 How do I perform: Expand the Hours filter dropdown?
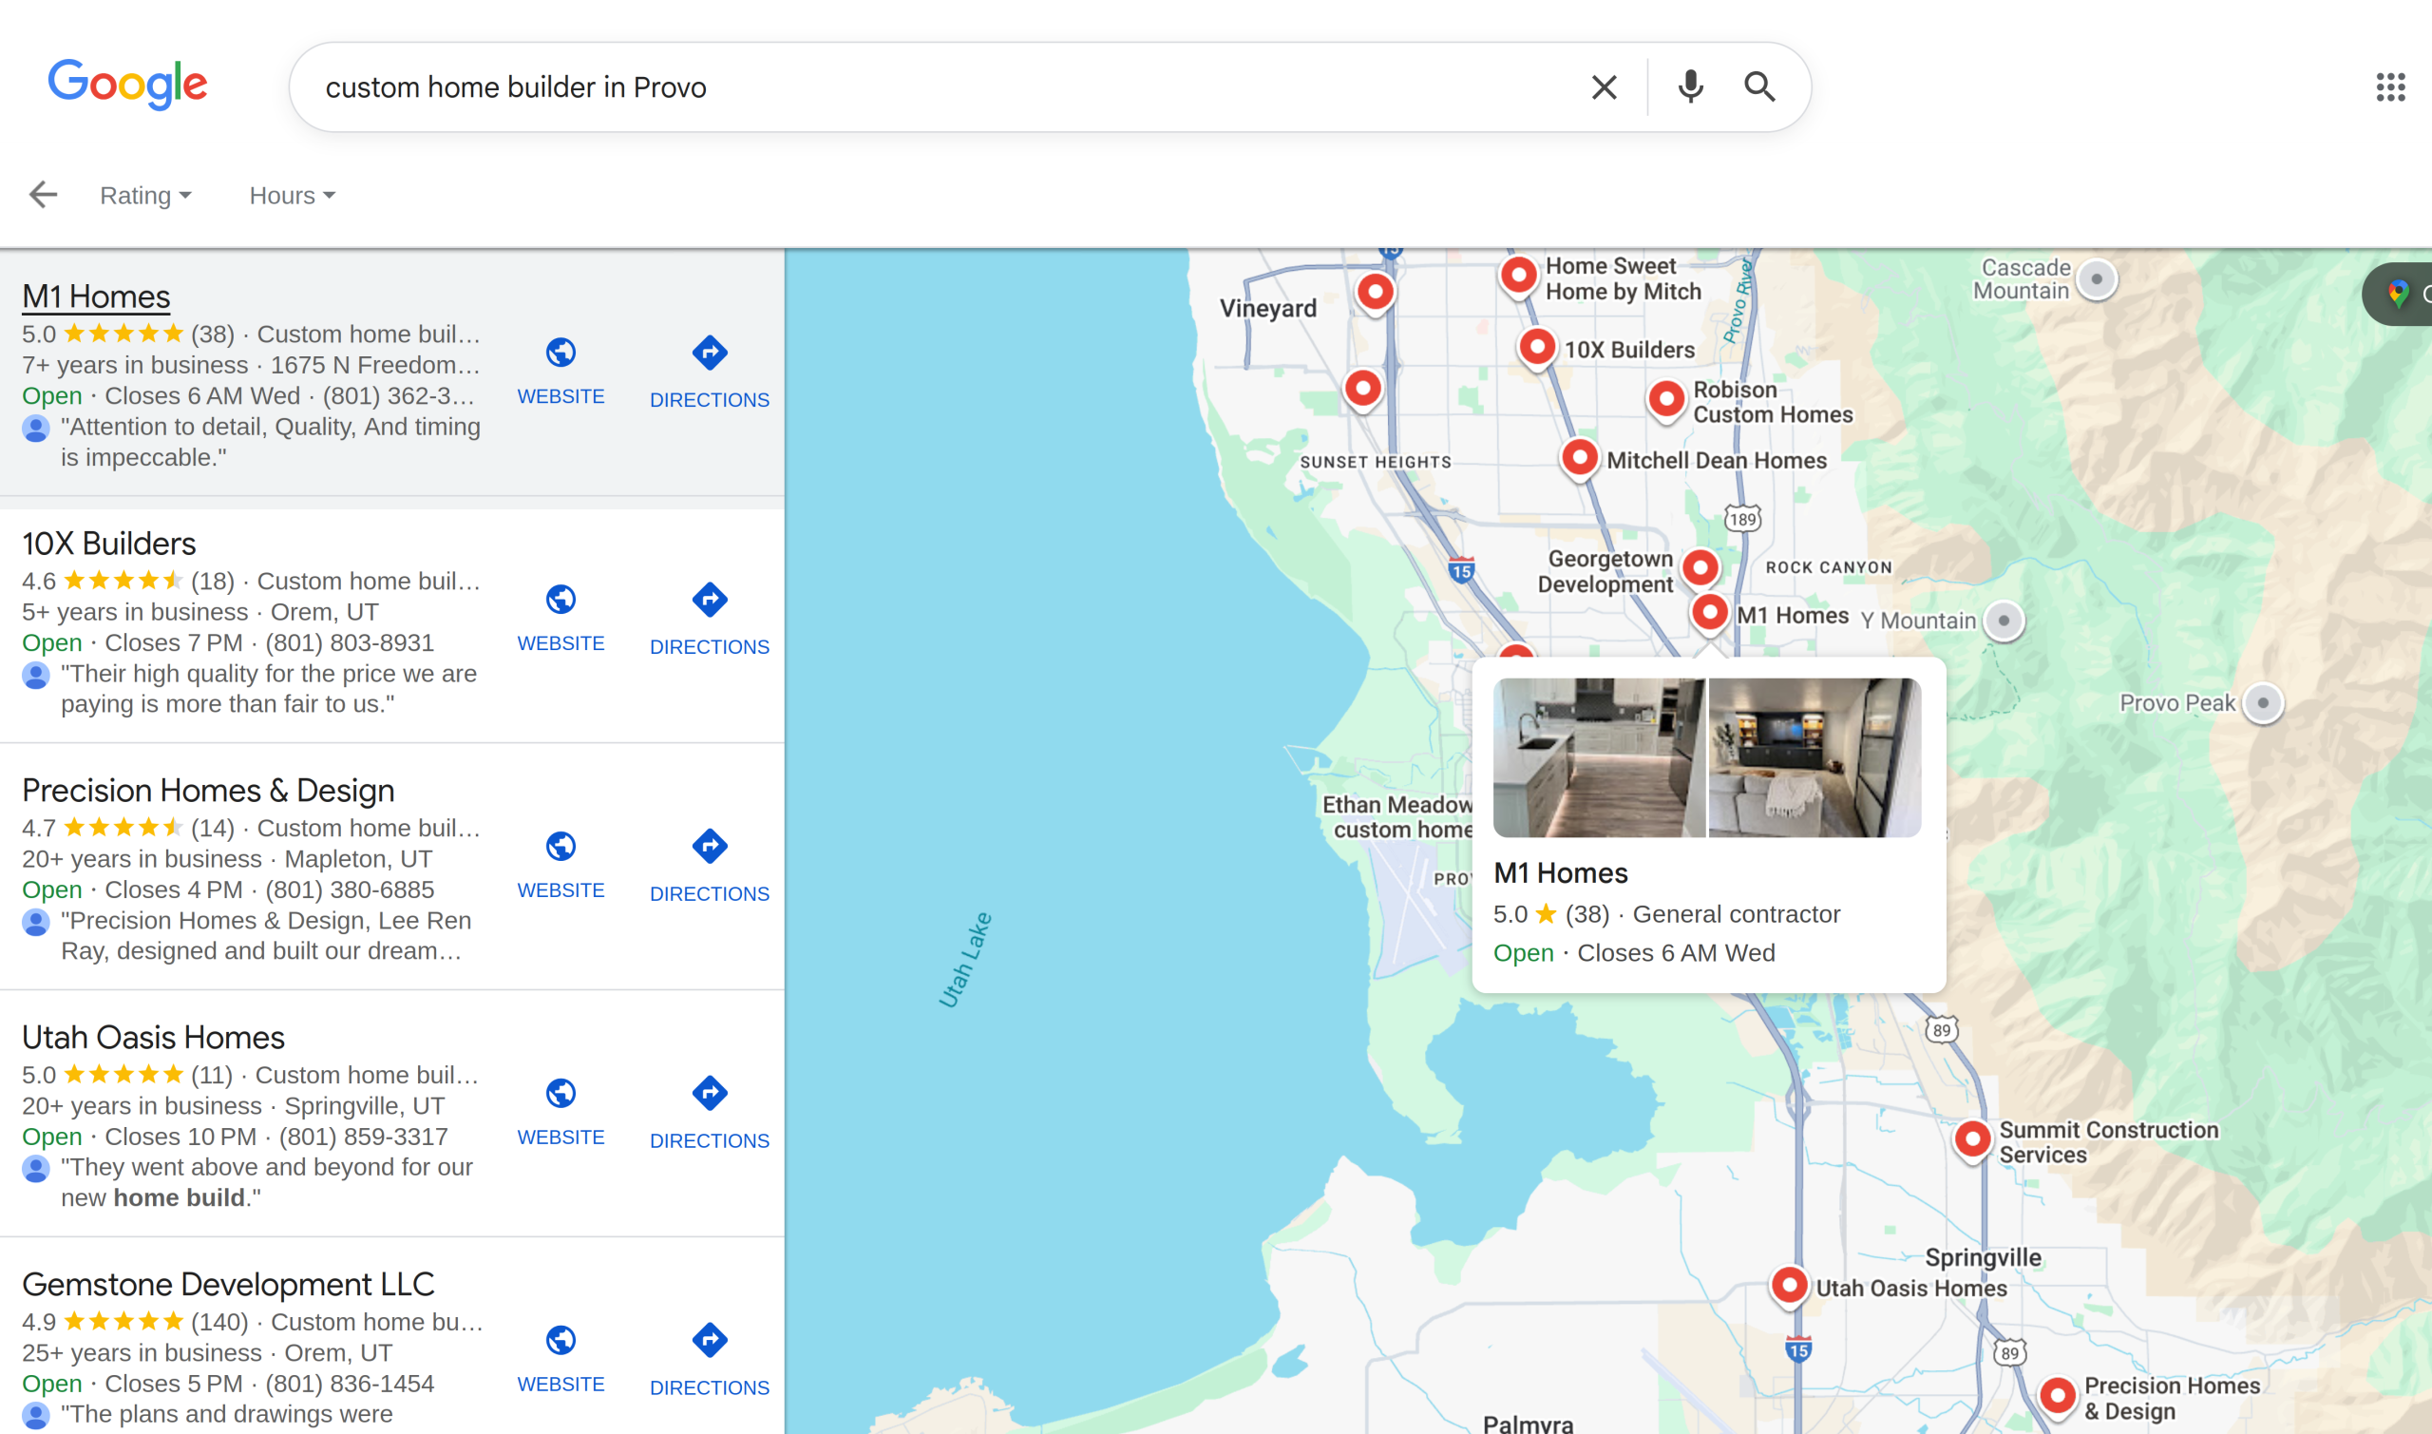click(292, 195)
